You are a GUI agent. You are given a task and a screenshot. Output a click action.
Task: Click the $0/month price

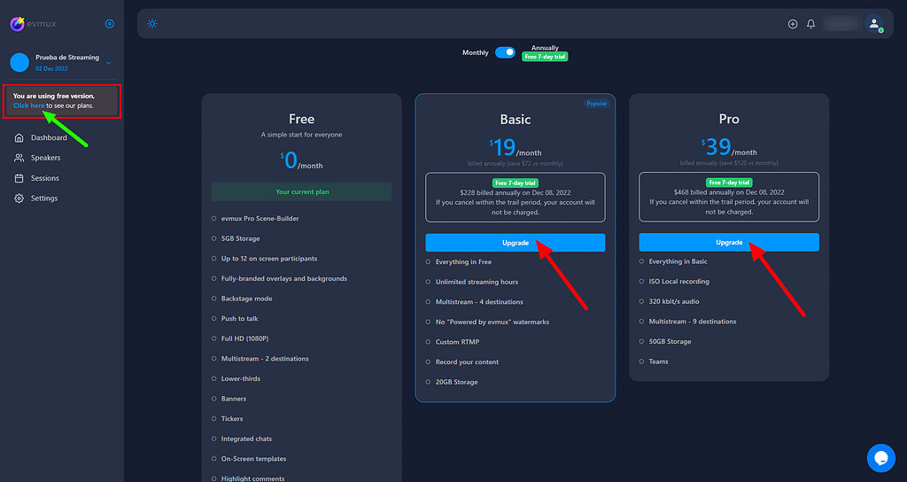click(302, 160)
